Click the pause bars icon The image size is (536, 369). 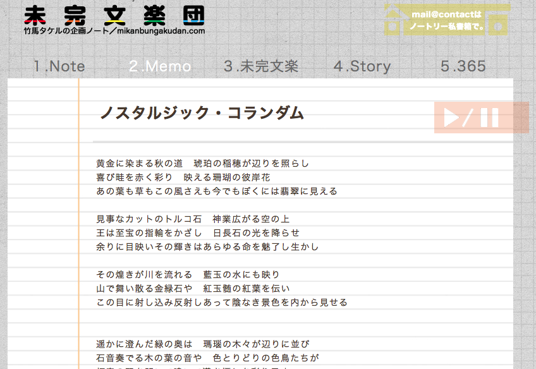(489, 118)
